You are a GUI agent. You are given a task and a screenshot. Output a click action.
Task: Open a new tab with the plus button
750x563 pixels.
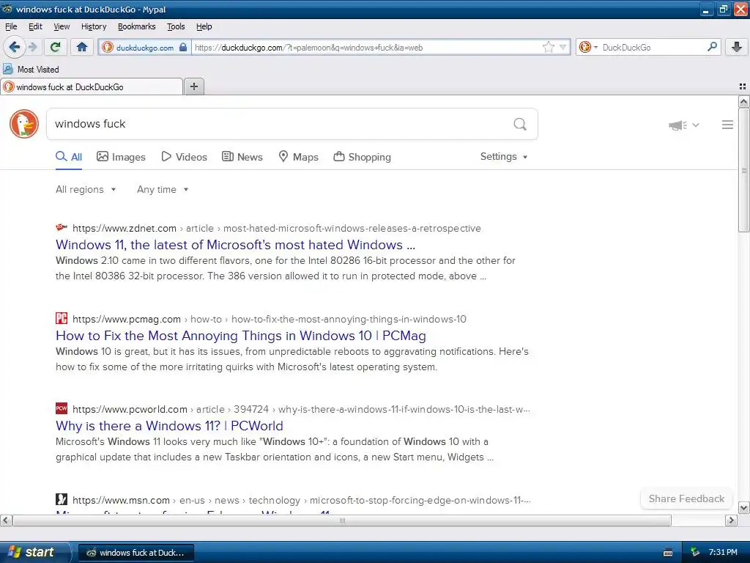193,87
